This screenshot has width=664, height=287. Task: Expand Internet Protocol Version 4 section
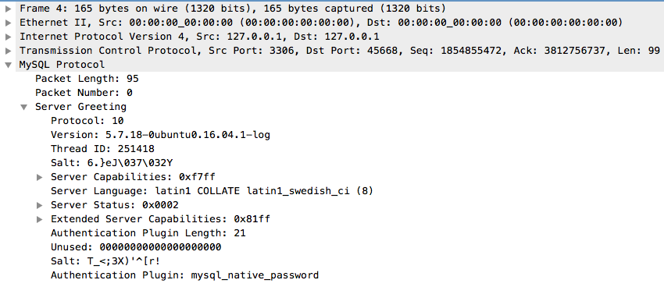pos(8,37)
